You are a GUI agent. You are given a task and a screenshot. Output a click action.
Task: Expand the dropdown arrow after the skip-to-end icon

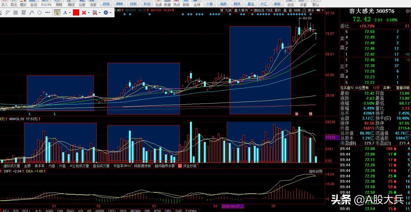tap(322, 10)
